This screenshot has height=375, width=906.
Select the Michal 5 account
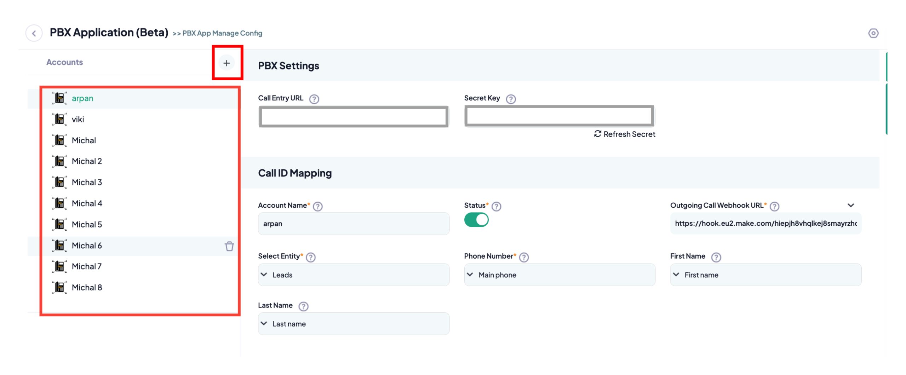point(134,224)
